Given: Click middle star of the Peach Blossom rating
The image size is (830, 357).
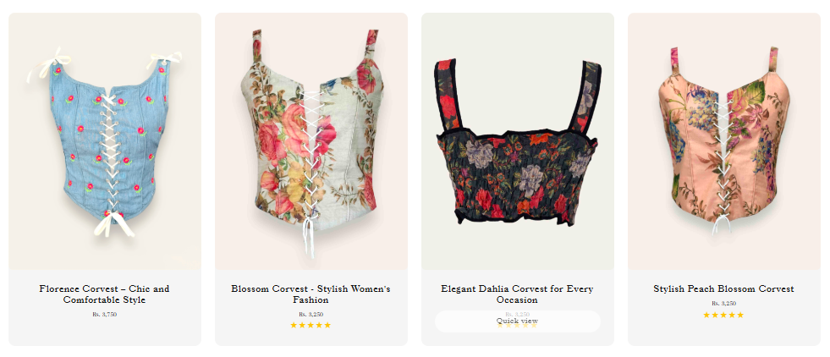Looking at the screenshot, I should tap(723, 315).
